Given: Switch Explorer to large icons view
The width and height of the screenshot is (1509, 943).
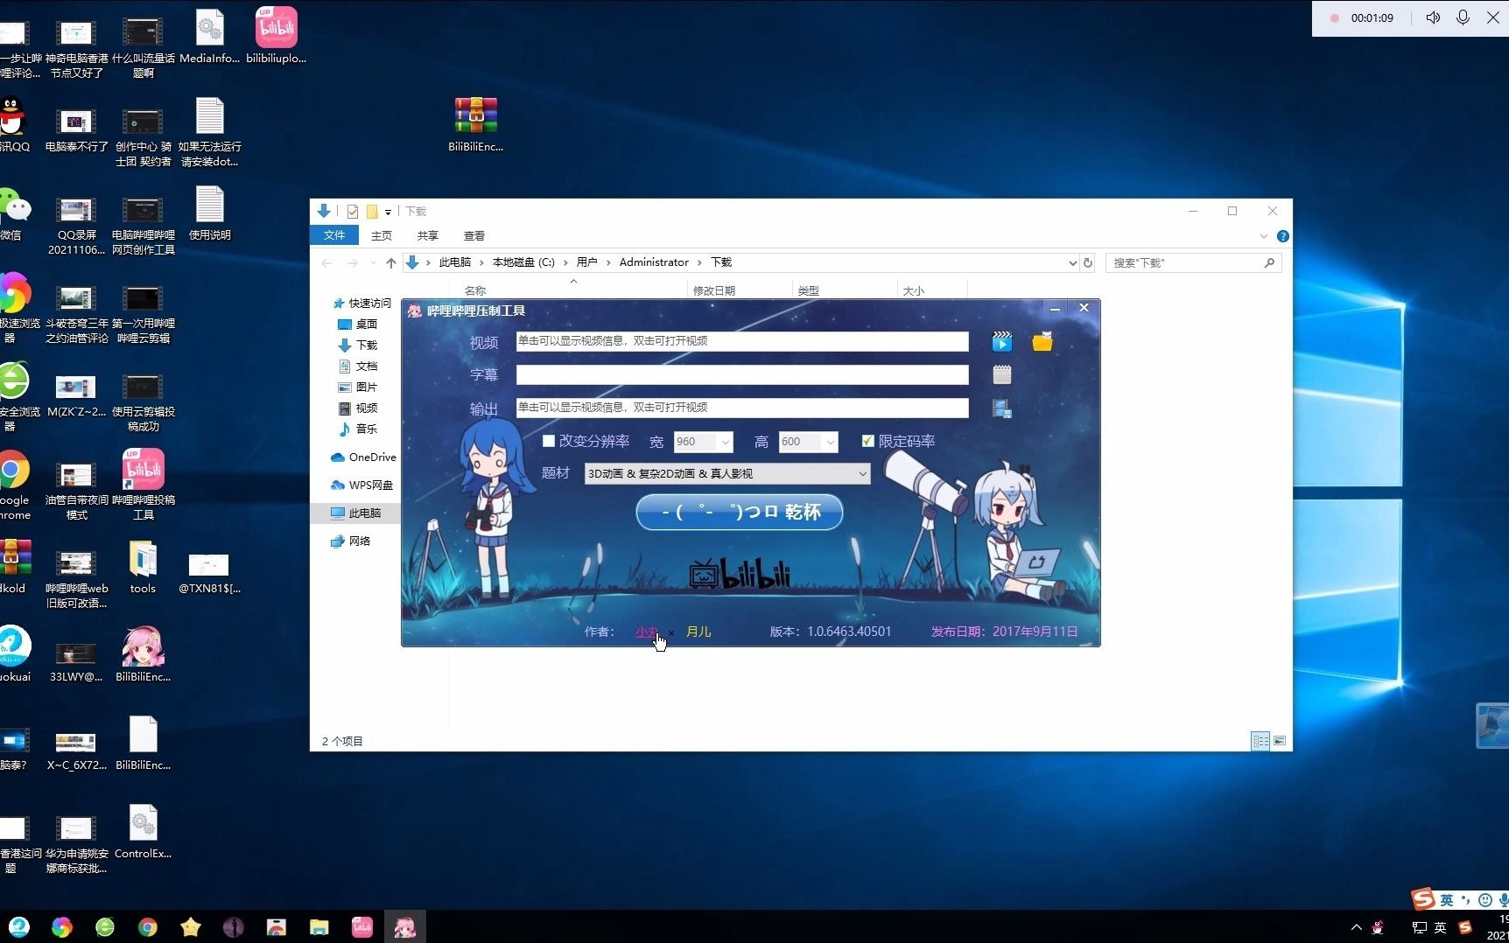Looking at the screenshot, I should pyautogui.click(x=1280, y=741).
